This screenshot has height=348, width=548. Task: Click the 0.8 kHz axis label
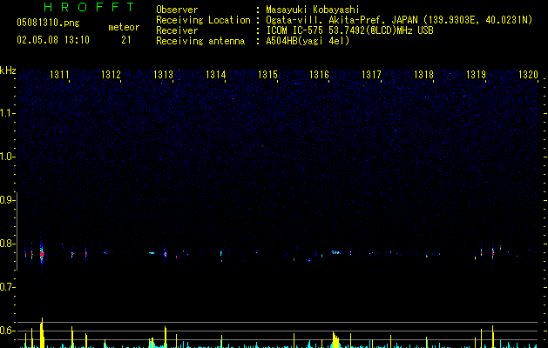coord(7,244)
